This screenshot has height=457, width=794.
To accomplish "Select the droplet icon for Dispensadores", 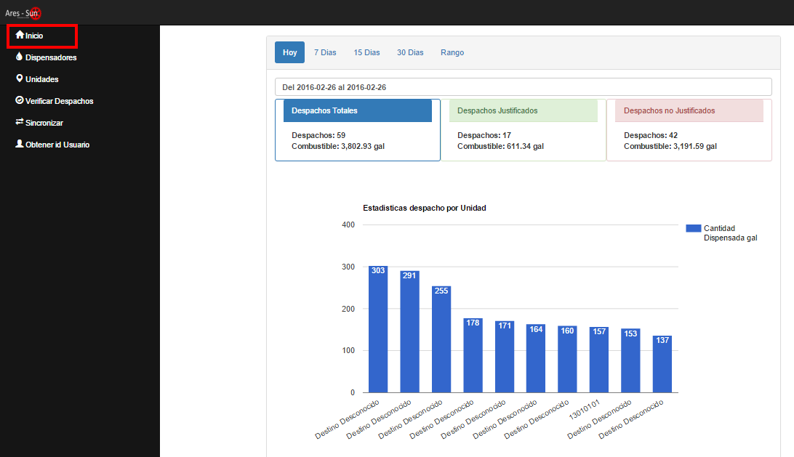I will tap(20, 57).
